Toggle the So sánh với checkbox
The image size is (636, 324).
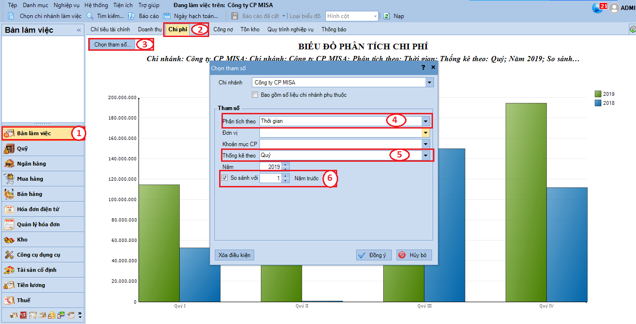225,178
